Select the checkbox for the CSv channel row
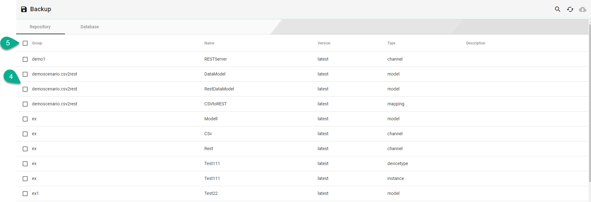591x202 pixels. pos(25,134)
